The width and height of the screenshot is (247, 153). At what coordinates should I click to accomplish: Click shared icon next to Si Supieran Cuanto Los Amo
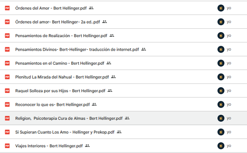(119, 132)
